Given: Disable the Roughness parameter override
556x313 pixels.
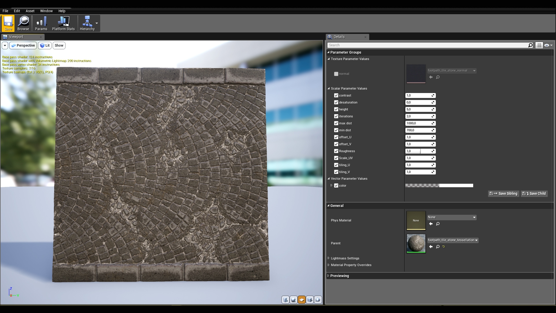Looking at the screenshot, I should point(336,151).
